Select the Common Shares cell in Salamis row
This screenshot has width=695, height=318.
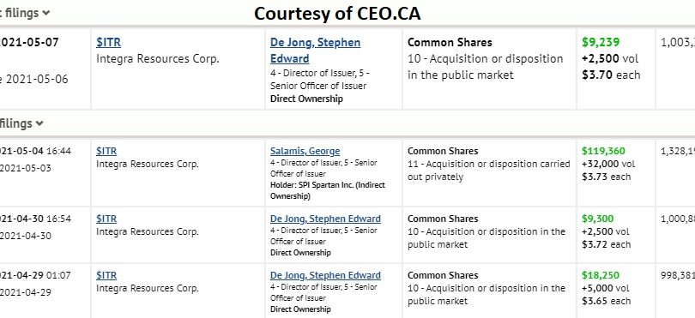(x=443, y=151)
